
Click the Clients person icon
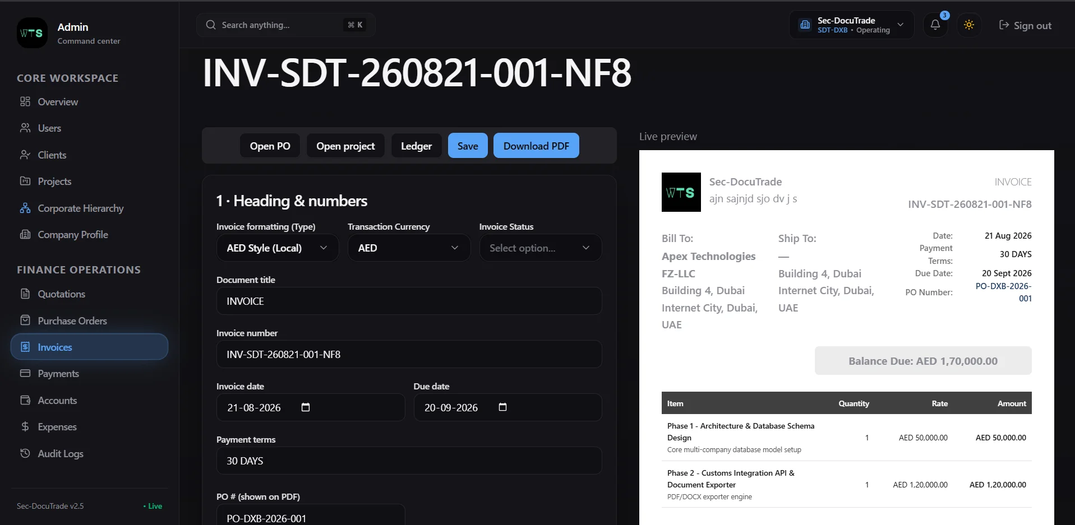tap(25, 155)
